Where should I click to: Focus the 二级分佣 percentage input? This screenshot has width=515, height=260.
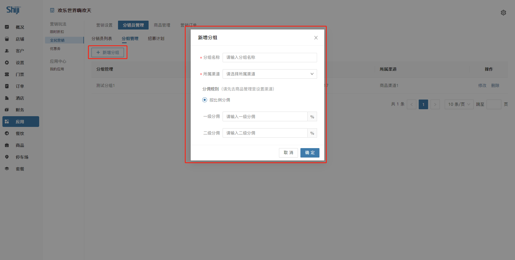click(x=265, y=133)
